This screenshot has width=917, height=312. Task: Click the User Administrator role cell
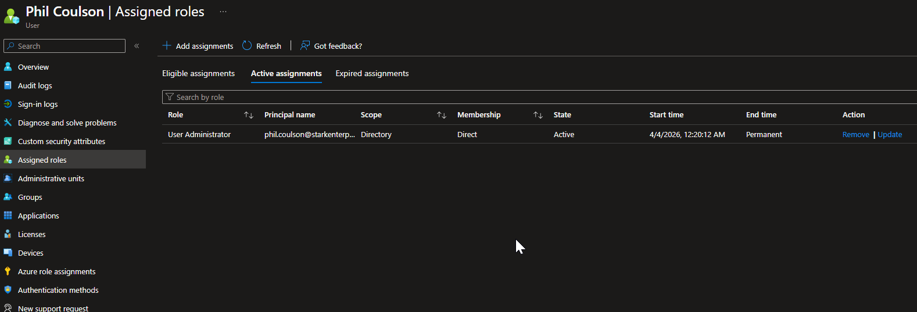(x=199, y=134)
